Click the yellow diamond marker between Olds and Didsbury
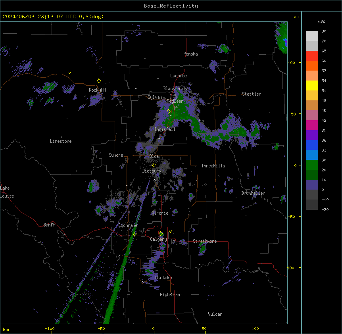This screenshot has width=342, height=334. tap(154, 165)
